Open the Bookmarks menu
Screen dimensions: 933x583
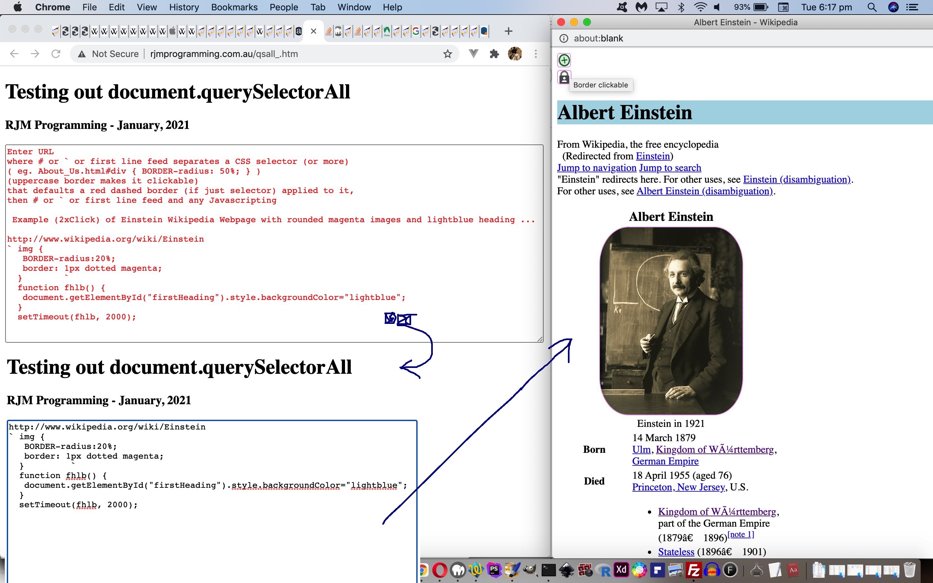pyautogui.click(x=234, y=7)
